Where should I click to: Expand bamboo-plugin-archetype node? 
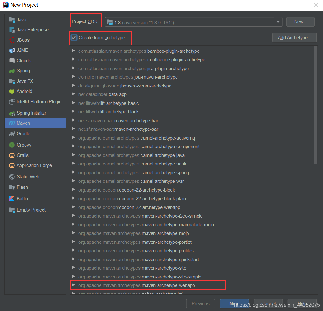click(73, 51)
